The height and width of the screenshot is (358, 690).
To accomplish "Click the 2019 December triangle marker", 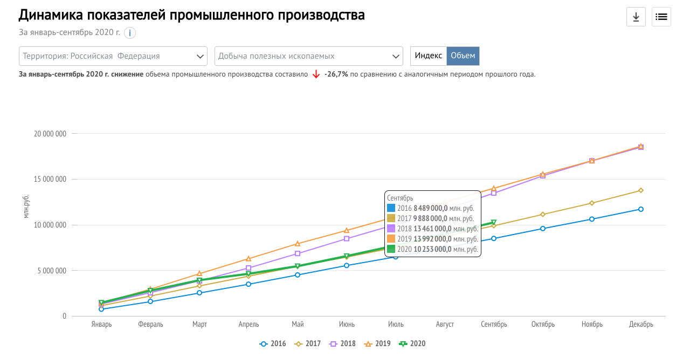I will (640, 146).
